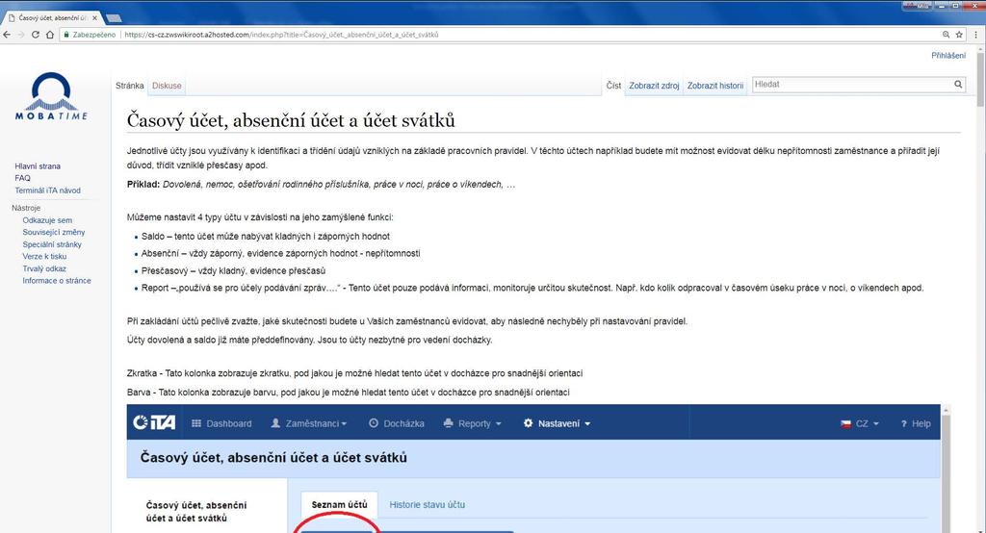Click the Nastavení gear icon
This screenshot has height=533, width=986.
[x=529, y=423]
